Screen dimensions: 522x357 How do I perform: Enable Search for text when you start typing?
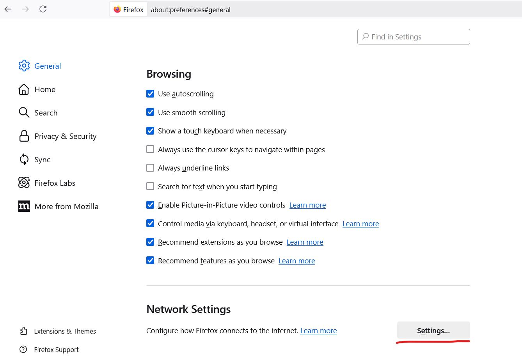[x=150, y=186]
